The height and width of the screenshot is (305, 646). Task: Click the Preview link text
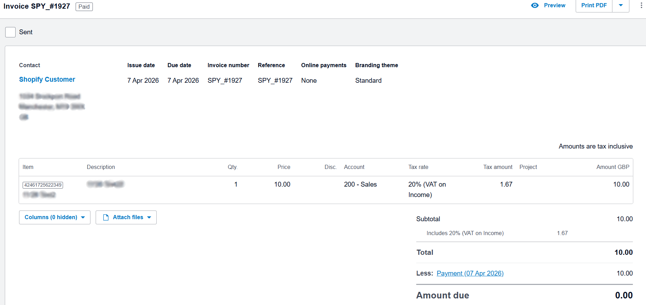click(554, 6)
